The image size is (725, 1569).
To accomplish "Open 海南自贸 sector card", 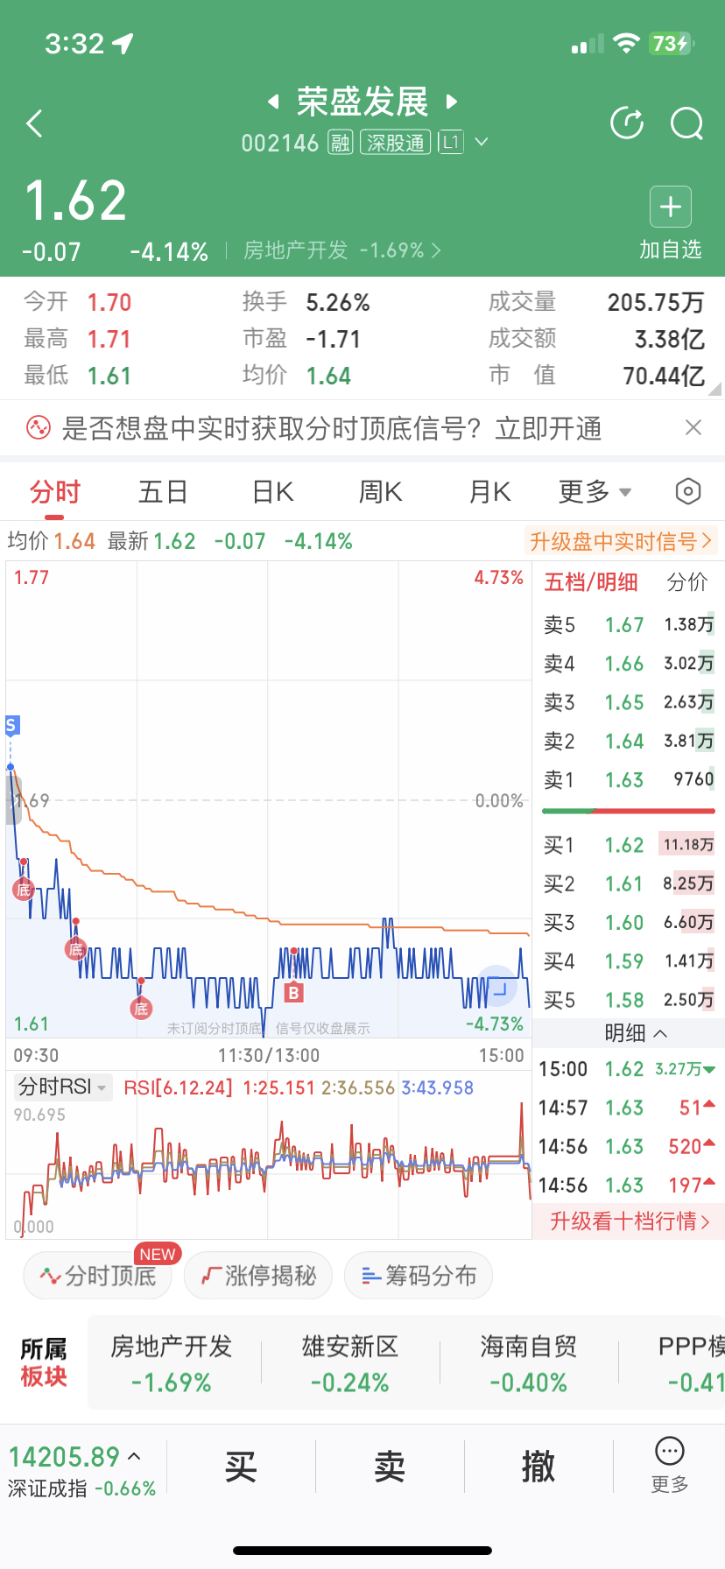I will [x=529, y=1364].
